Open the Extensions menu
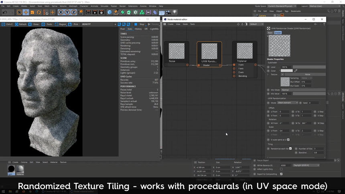345x194 pixels. (133, 6)
